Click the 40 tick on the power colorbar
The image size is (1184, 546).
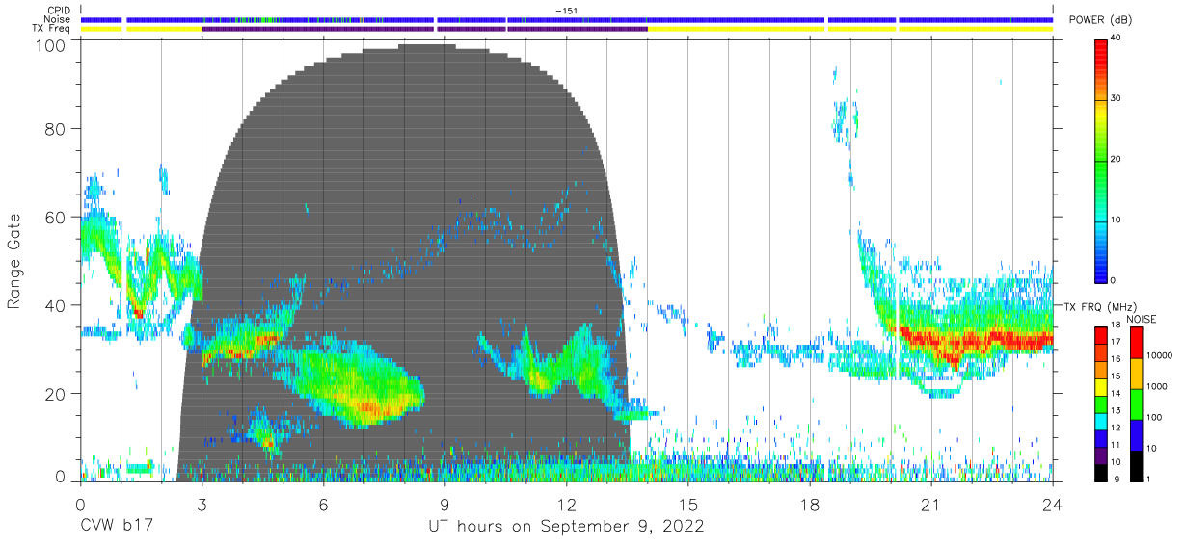coord(1116,38)
